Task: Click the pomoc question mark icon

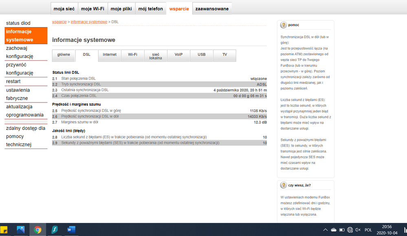Action: (284, 25)
